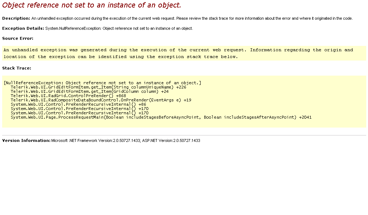Viewport: 368px width, 215px height.
Task: Click the Source Error label
Action: pos(18,38)
